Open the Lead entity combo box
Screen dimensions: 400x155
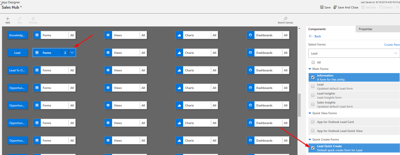353,53
